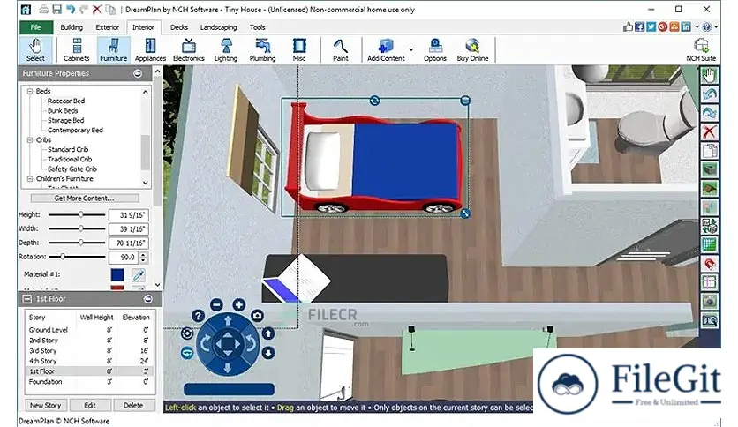Screen dimensions: 738x427
Task: Click undo arrow in right vertical toolbar
Action: pyautogui.click(x=709, y=94)
